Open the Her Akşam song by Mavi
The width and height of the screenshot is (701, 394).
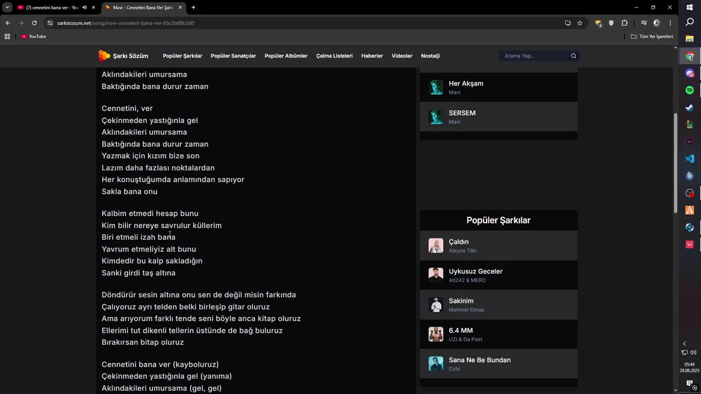point(498,87)
